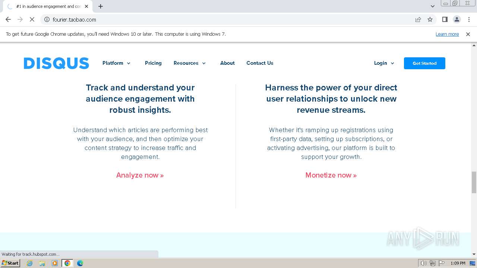The width and height of the screenshot is (477, 268).
Task: Open site information icon in address bar
Action: point(47,19)
